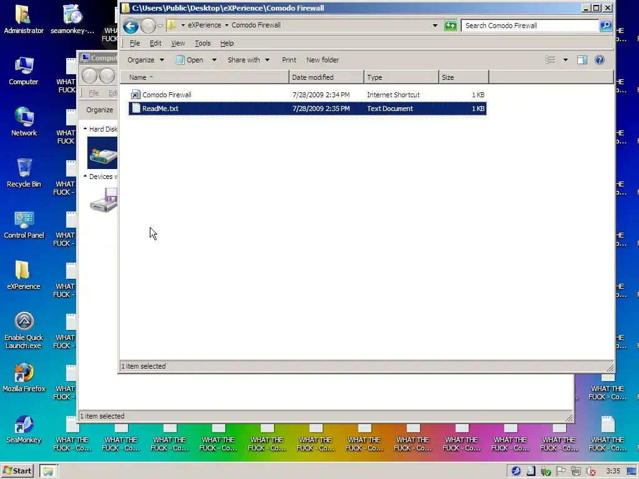Click the blue Help question mark icon

pyautogui.click(x=600, y=60)
